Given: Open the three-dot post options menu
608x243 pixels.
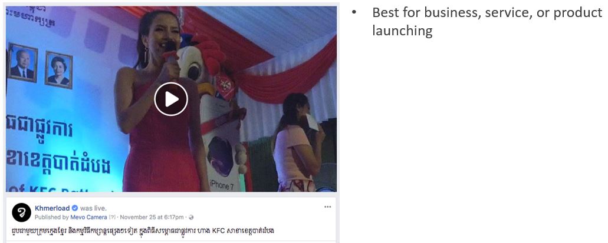Looking at the screenshot, I should [x=328, y=207].
